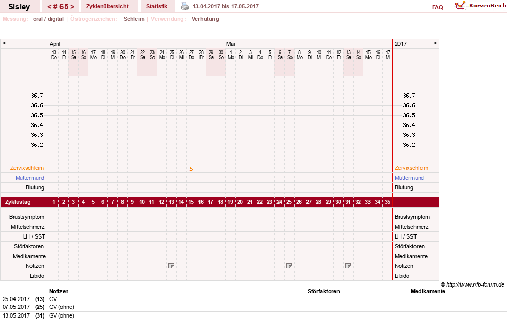Click the right Zervixschleim label

(x=411, y=168)
